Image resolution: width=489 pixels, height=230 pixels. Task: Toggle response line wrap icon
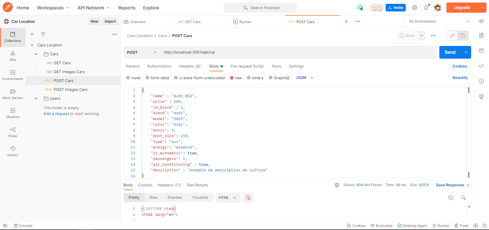tap(248, 198)
